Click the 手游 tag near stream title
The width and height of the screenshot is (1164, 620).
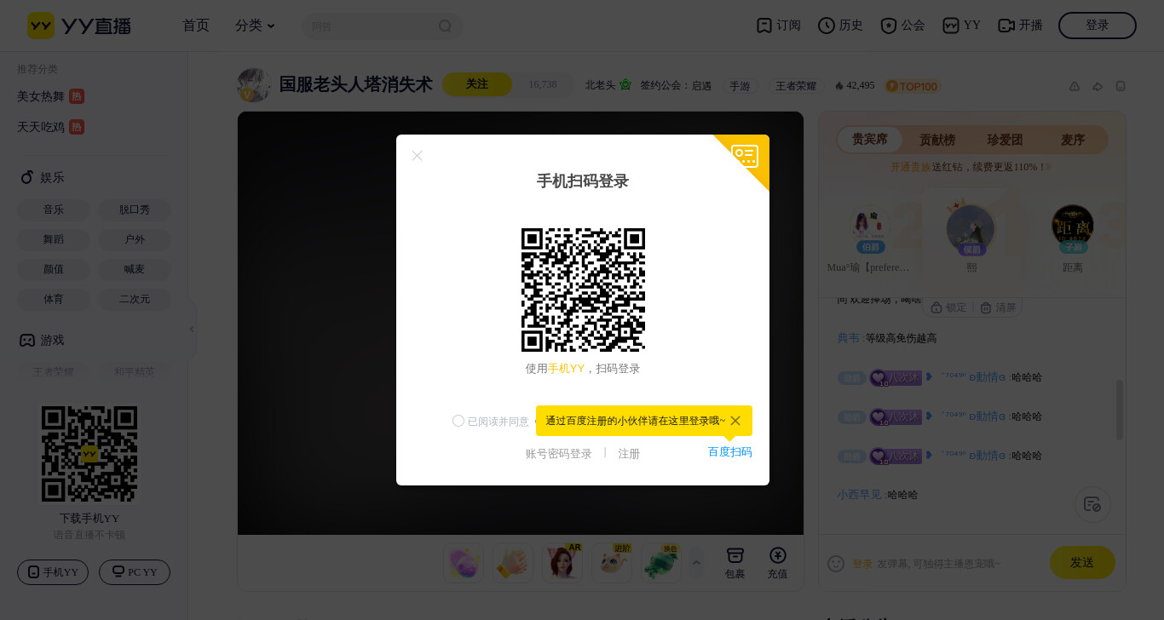point(740,86)
